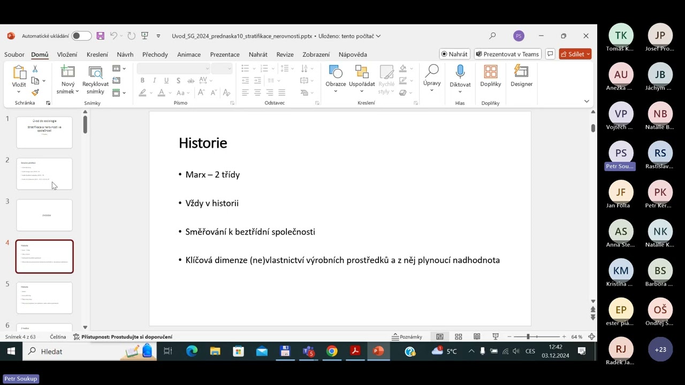Click the Windows Start button

[11, 351]
